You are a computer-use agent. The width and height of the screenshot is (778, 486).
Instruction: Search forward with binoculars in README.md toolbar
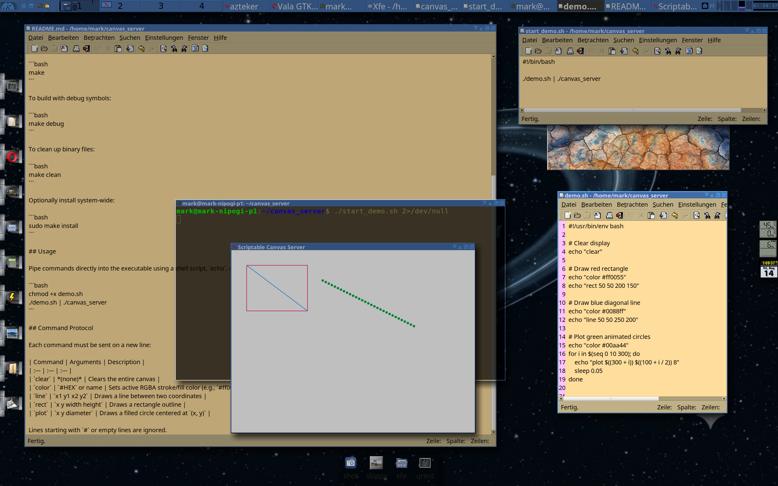point(184,49)
